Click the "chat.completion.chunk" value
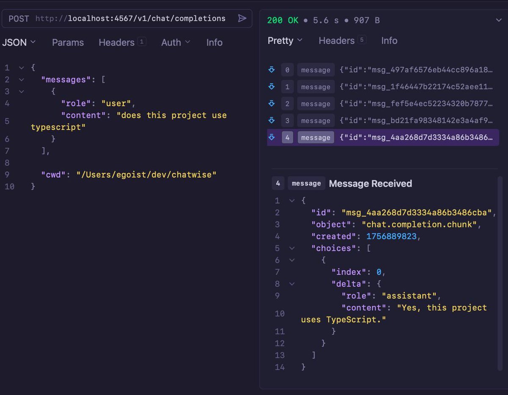The image size is (508, 395). coord(419,224)
